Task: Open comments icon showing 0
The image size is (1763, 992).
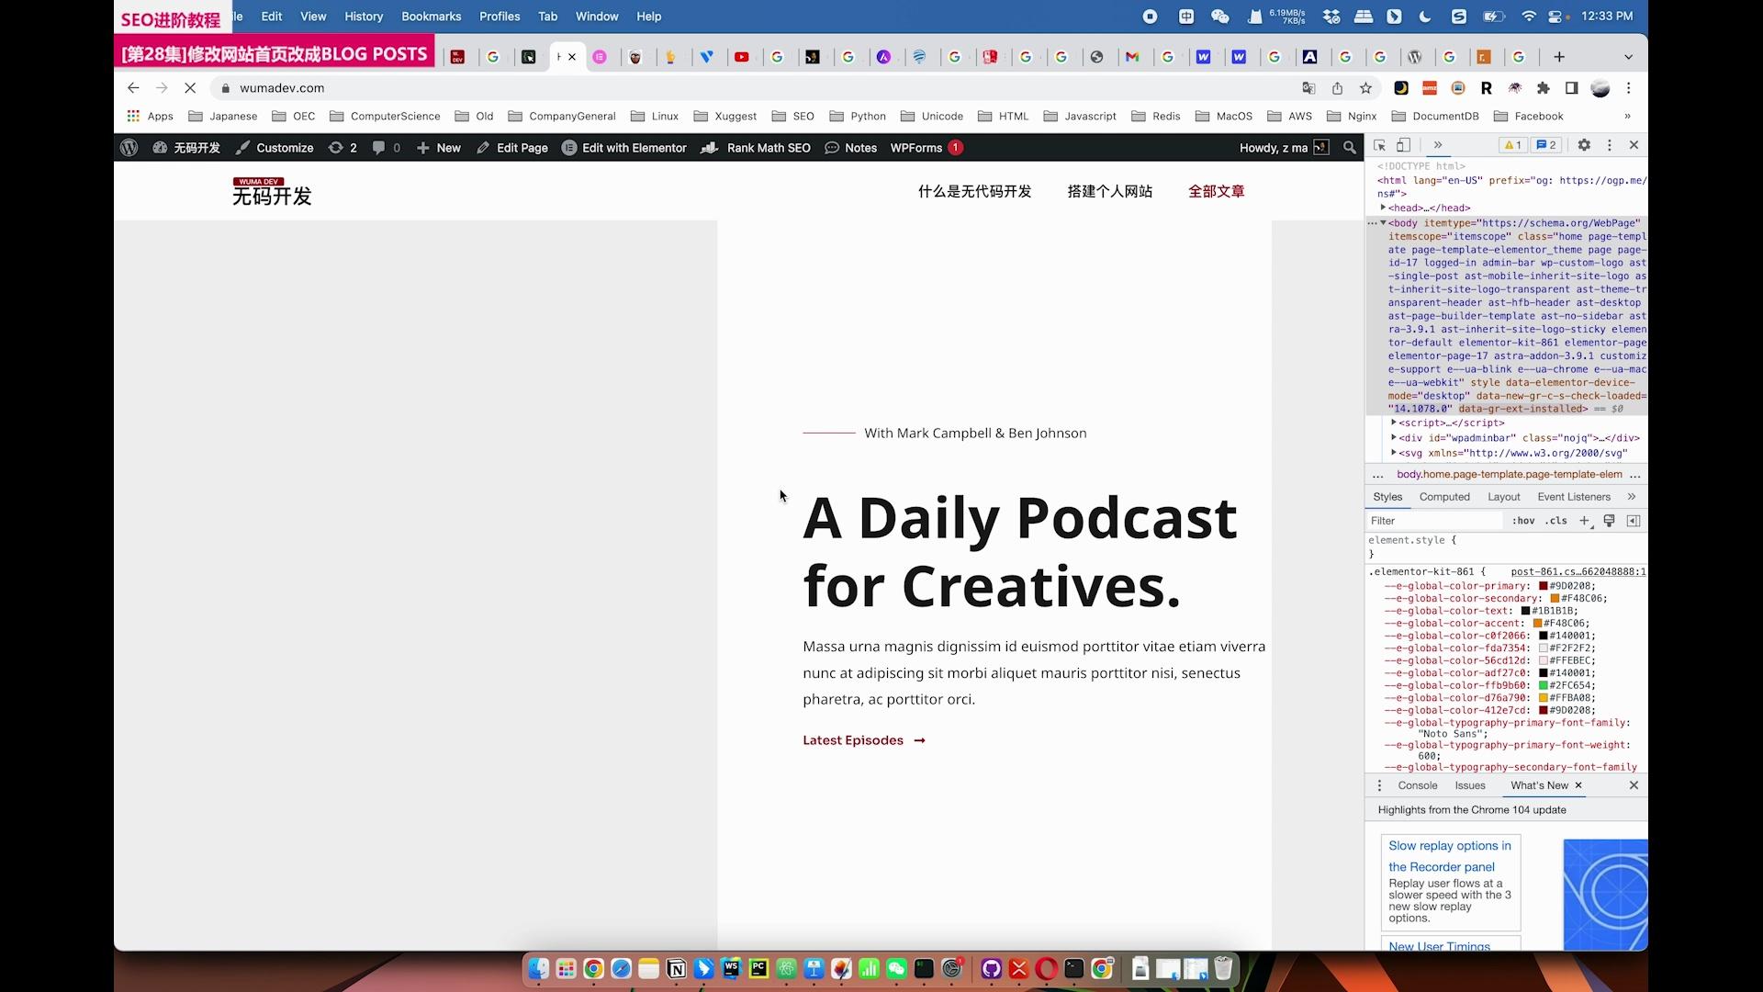Action: pos(387,148)
